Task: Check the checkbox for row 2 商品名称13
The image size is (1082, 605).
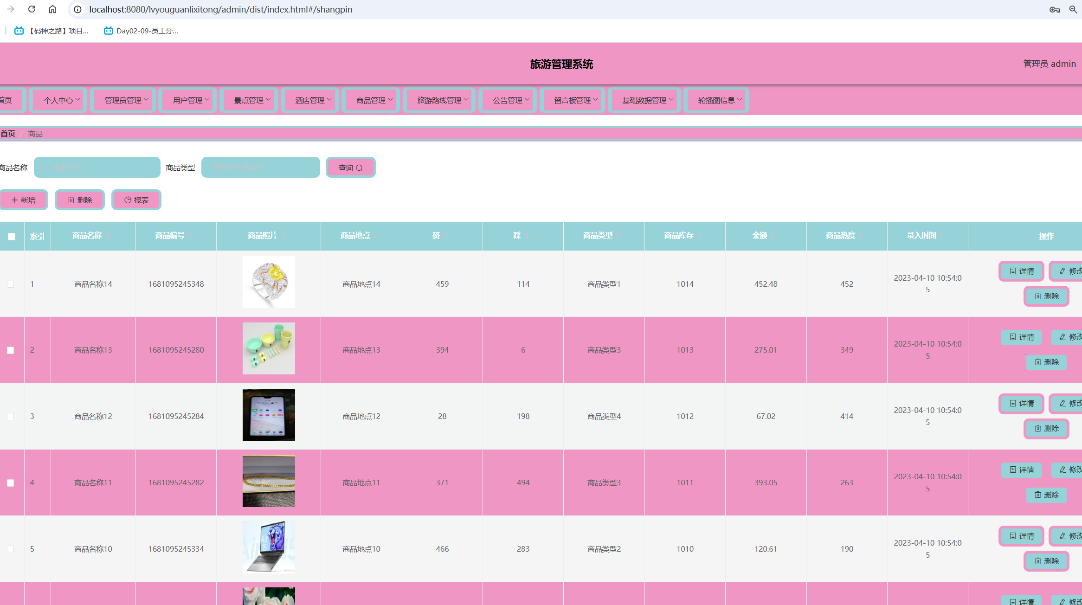Action: point(10,350)
